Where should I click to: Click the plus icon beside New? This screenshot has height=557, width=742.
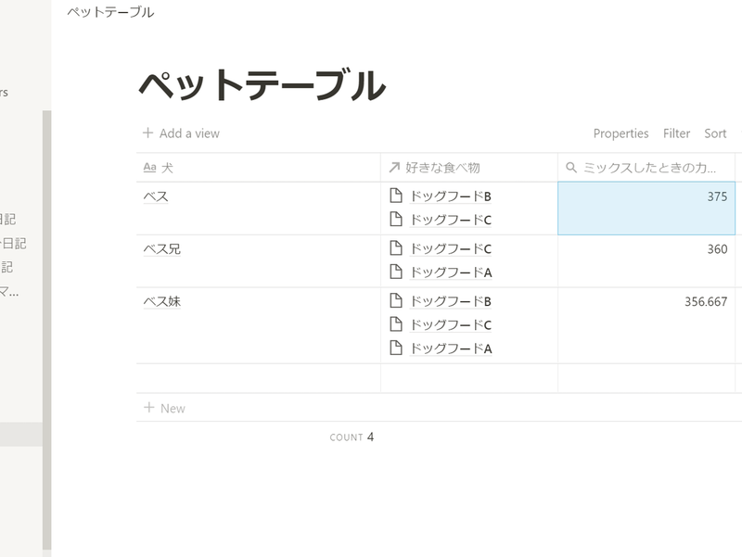click(150, 408)
